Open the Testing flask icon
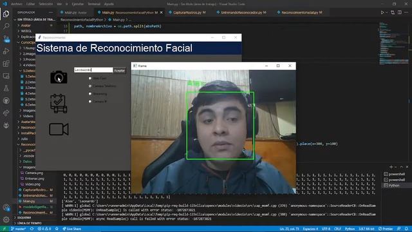 point(6,88)
